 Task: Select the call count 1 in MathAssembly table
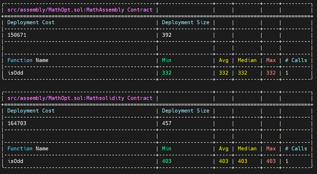pyautogui.click(x=287, y=73)
